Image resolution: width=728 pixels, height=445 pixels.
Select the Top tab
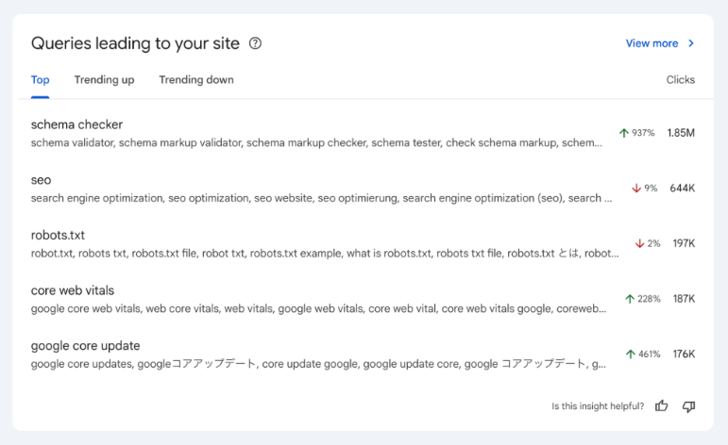(40, 80)
